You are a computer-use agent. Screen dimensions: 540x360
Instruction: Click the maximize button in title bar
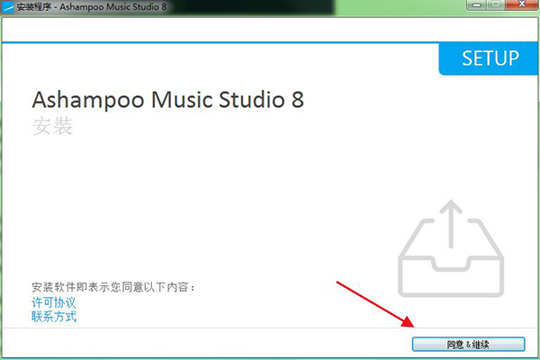tap(496, 4)
